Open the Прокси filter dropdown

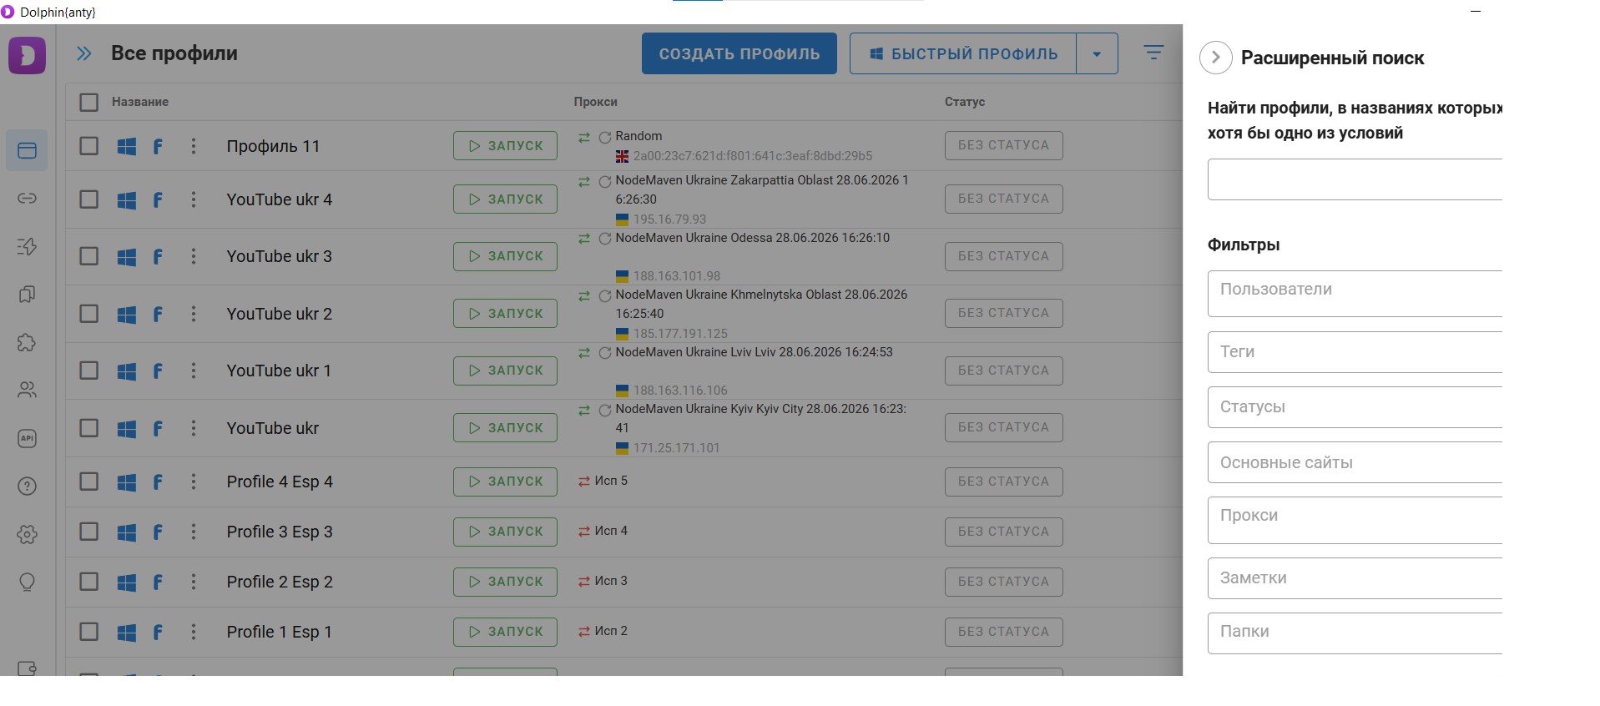click(x=1355, y=520)
